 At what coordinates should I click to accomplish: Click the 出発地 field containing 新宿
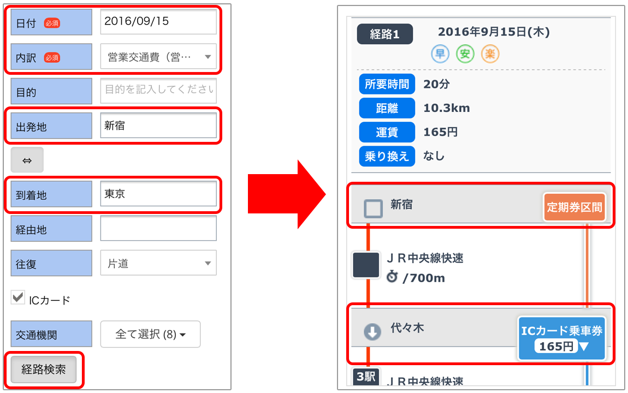click(158, 125)
